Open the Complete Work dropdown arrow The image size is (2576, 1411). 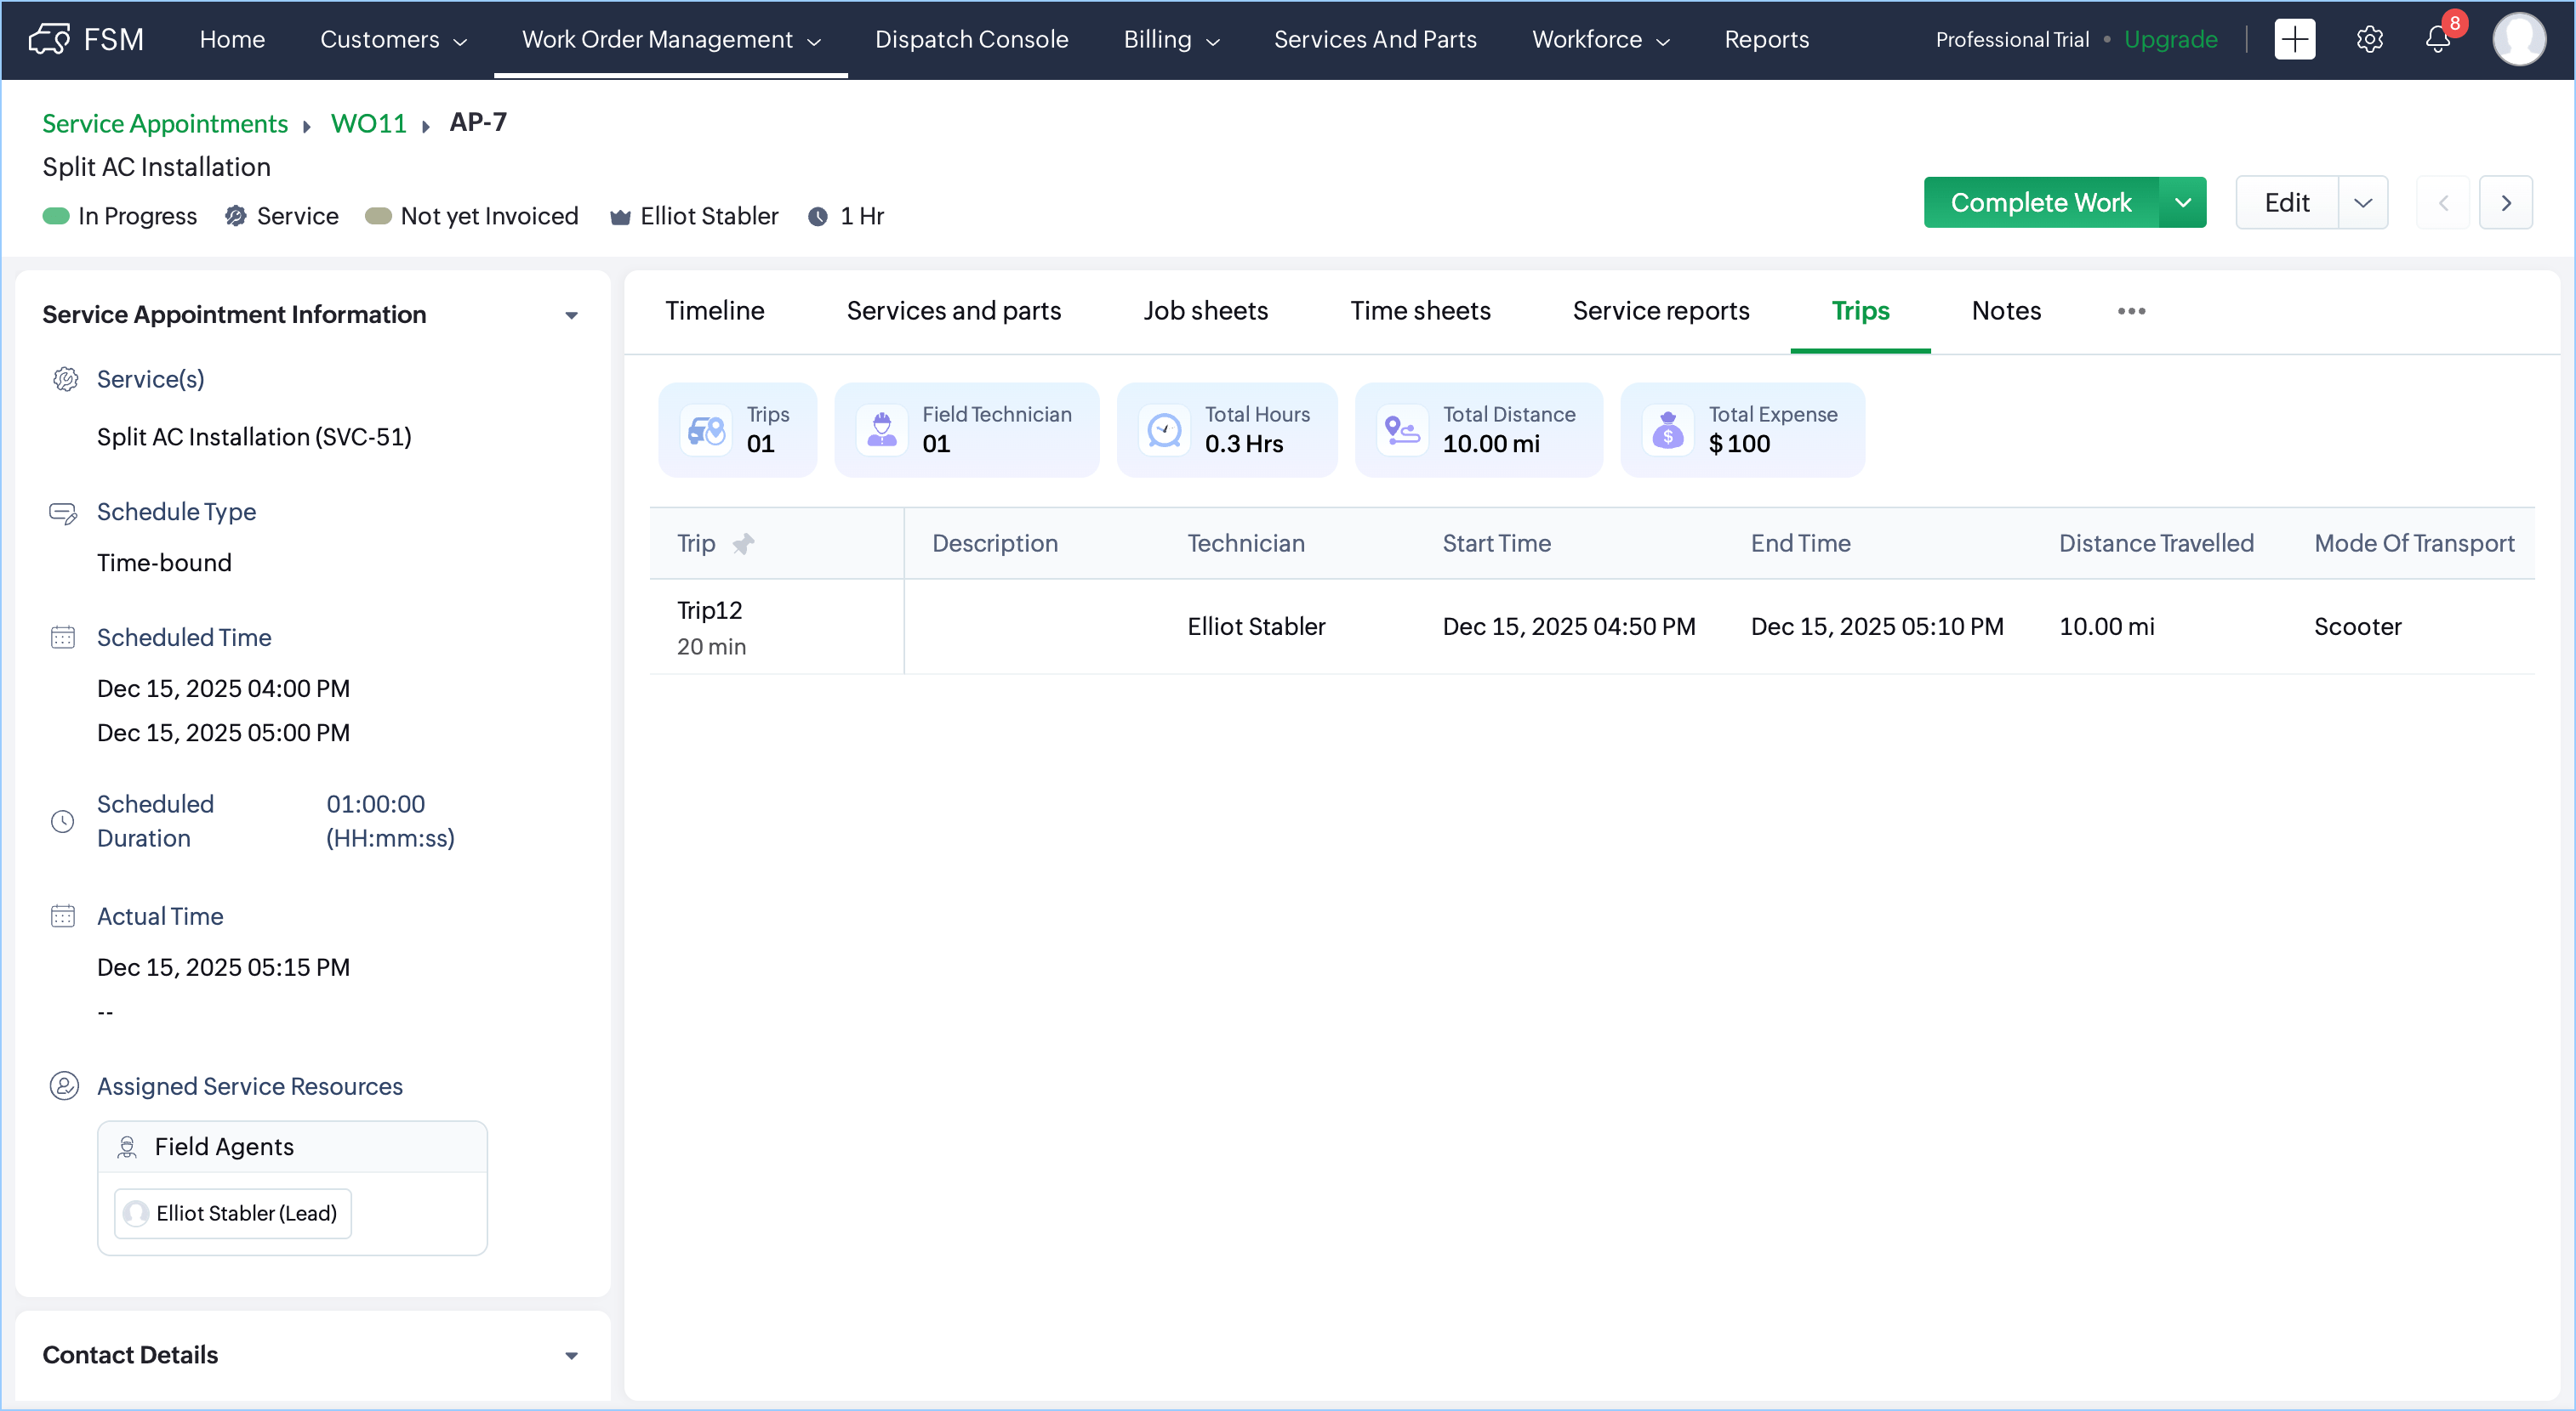(2182, 203)
